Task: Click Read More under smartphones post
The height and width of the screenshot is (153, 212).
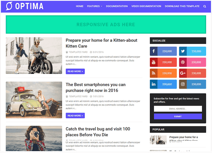Action: pyautogui.click(x=75, y=115)
